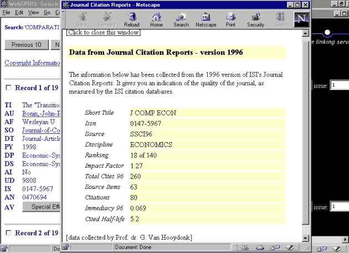Image resolution: width=349 pixels, height=253 pixels.
Task: Click the UD value 9808
Action: tap(29, 181)
